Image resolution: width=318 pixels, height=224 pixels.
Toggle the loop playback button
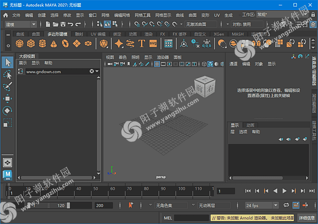pyautogui.click(x=286, y=205)
